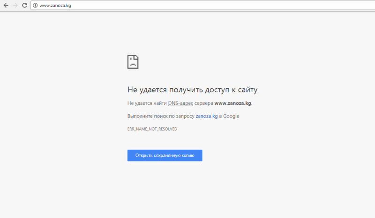Screen dimensions: 375x218
Task: Click the word 'копию' on the blue button
Action: (x=190, y=156)
